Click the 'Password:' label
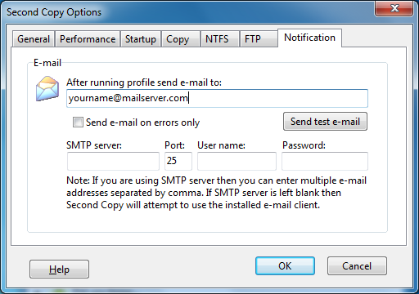The width and height of the screenshot is (419, 294). pos(304,145)
